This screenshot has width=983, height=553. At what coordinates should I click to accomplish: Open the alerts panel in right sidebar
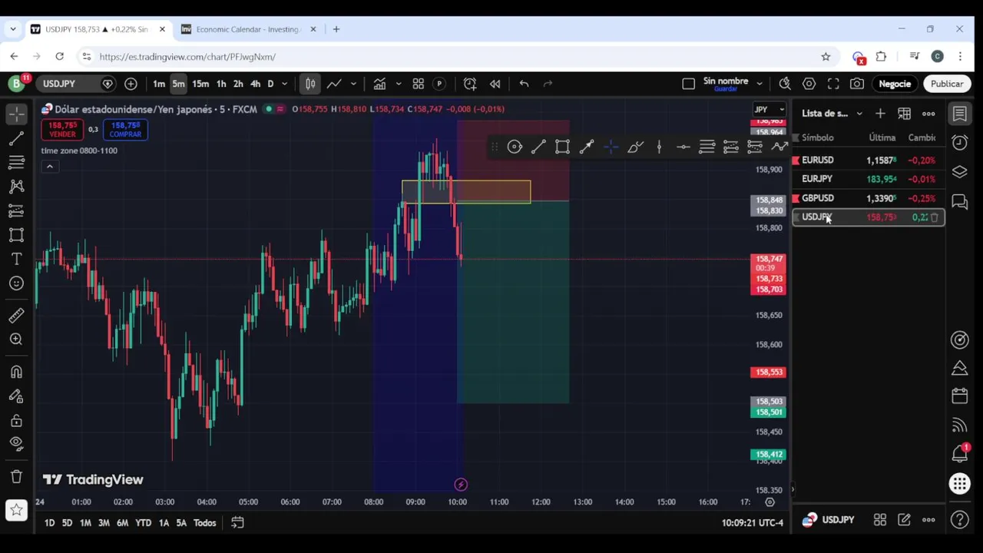coord(960,143)
